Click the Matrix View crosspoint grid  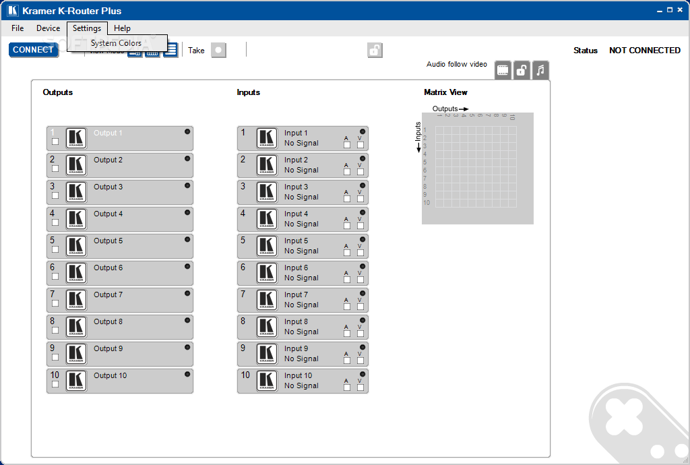tap(475, 166)
